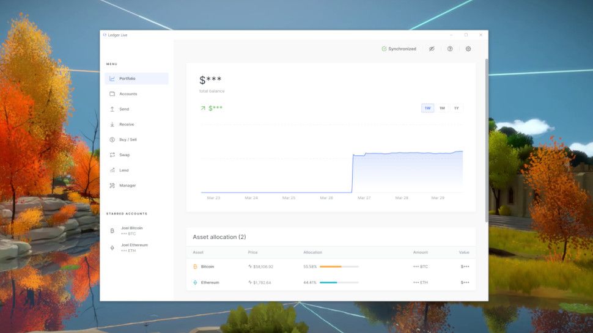
Task: Open Lend from the sidebar
Action: [136, 170]
